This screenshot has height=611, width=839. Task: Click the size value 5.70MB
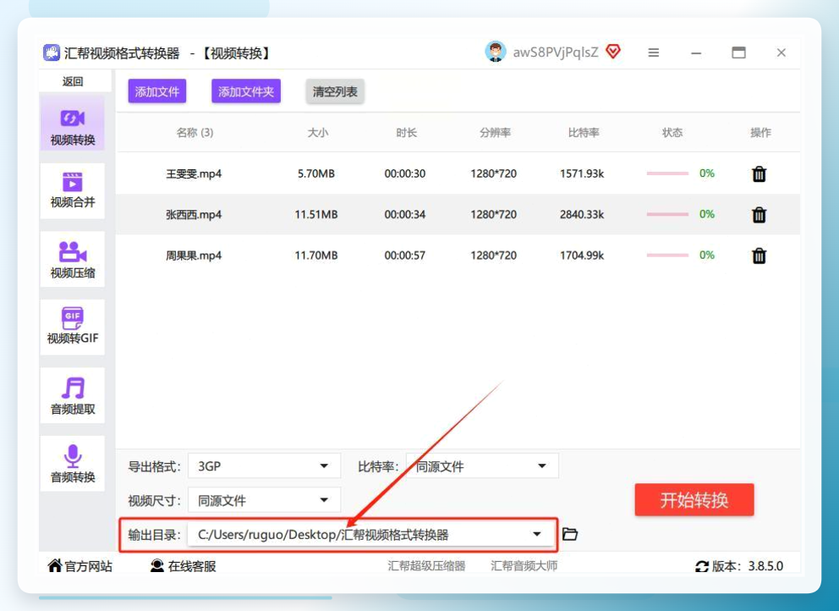point(316,173)
